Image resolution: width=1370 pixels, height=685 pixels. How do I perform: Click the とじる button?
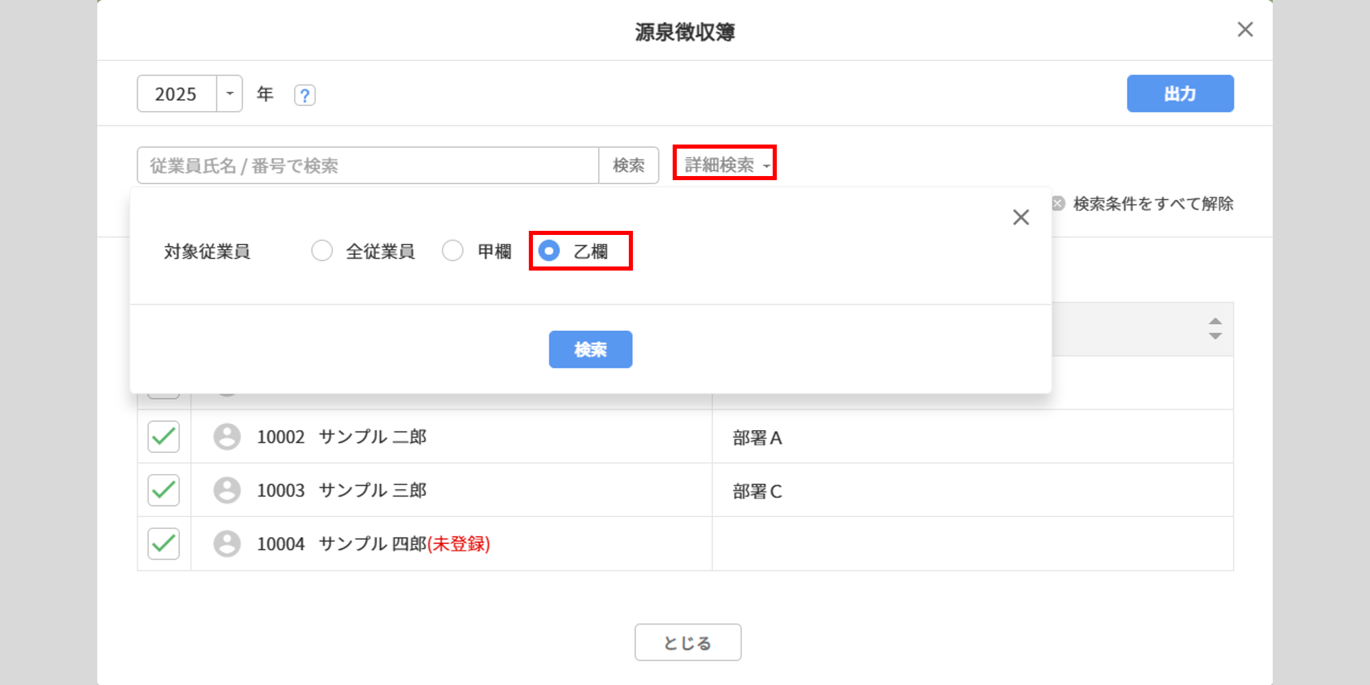tap(687, 643)
